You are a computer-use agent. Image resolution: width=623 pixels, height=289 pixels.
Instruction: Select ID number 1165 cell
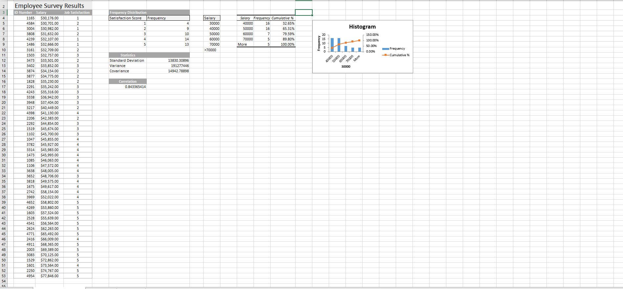(x=25, y=18)
